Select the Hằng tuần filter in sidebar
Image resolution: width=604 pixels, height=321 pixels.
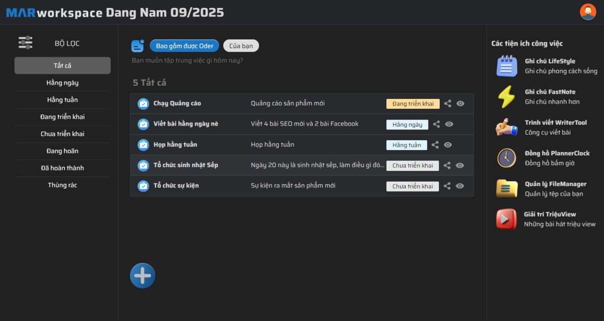62,100
